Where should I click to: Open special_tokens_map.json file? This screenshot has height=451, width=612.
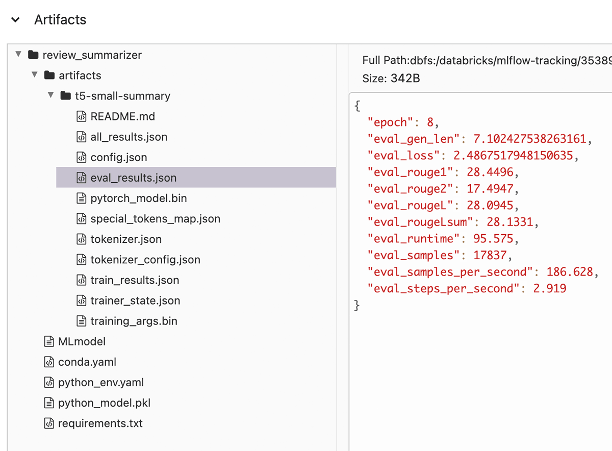155,219
